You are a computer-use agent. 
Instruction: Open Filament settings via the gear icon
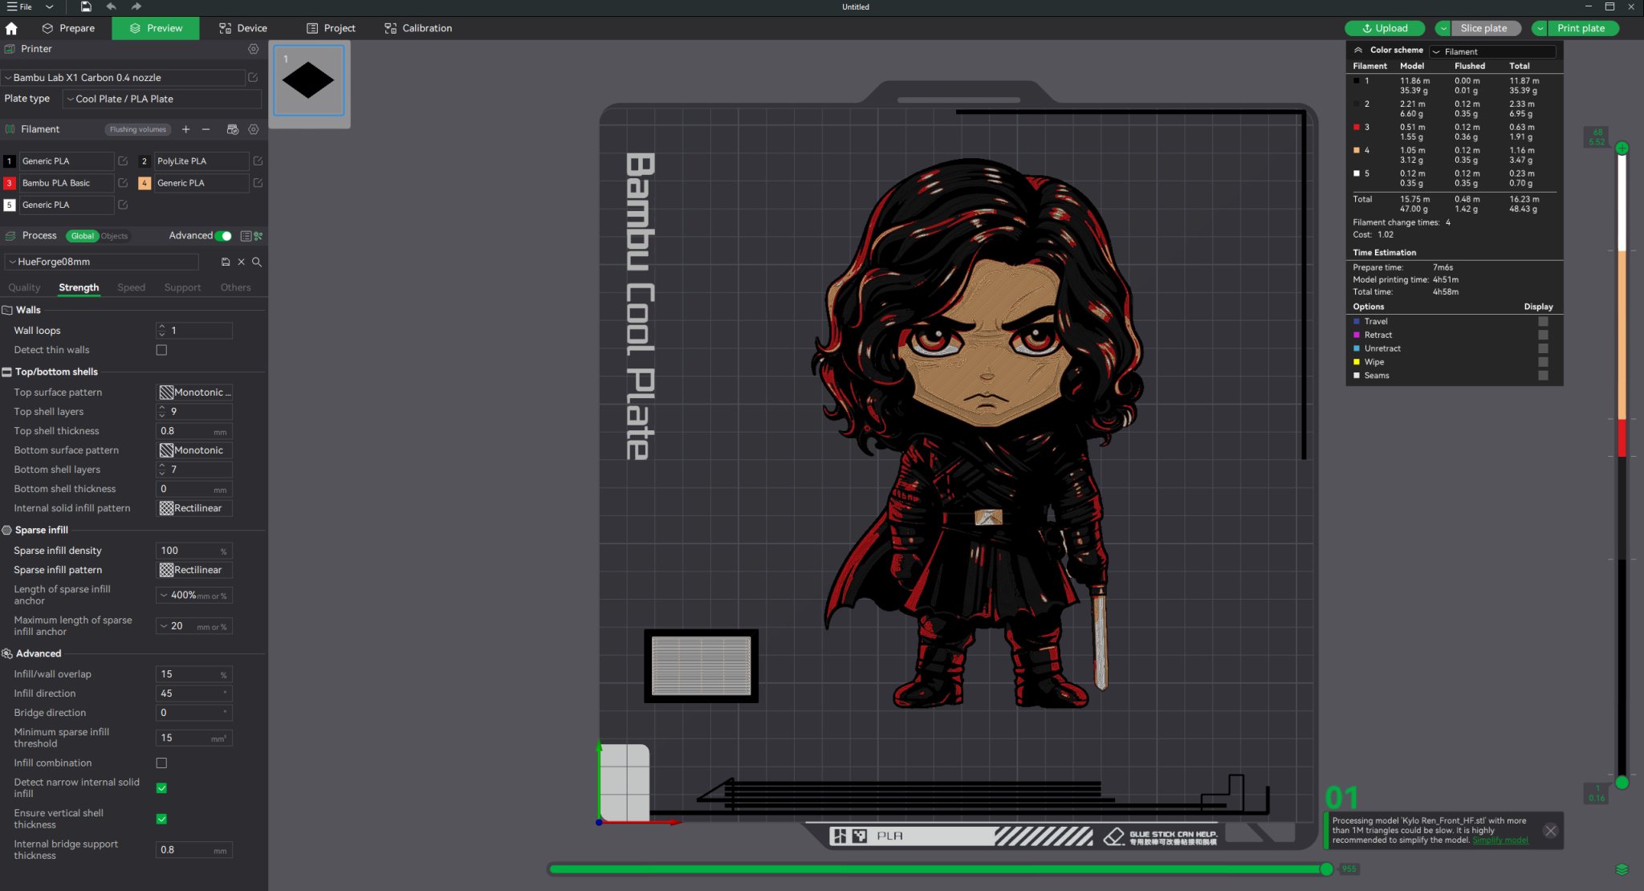[x=254, y=129]
